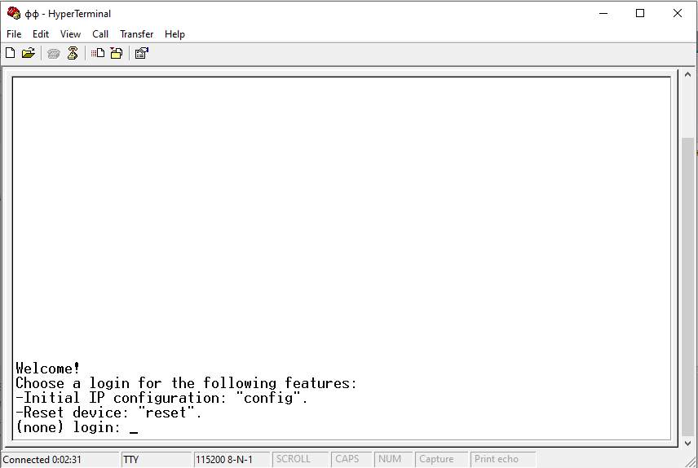698x468 pixels.
Task: Open the View menu
Action: [70, 34]
